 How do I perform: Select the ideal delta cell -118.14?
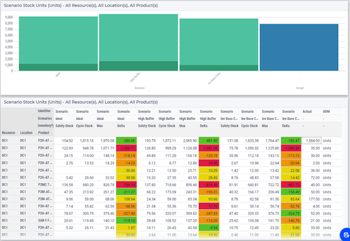click(126, 155)
